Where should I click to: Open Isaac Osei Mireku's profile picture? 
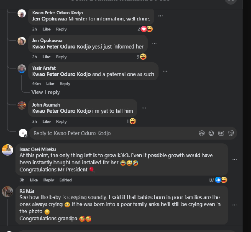tap(8, 150)
